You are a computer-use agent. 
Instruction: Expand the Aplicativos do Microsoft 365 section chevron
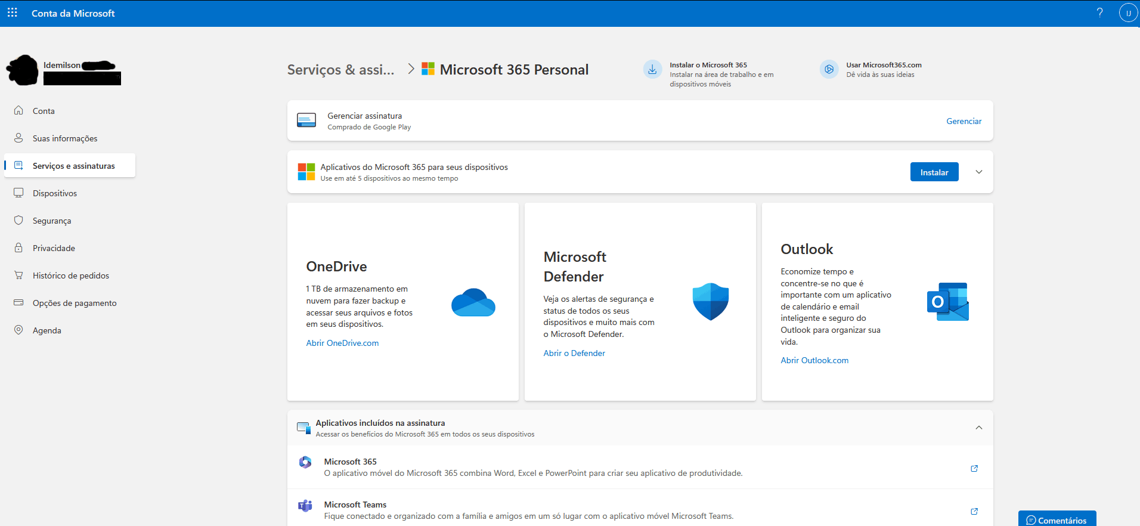[979, 172]
